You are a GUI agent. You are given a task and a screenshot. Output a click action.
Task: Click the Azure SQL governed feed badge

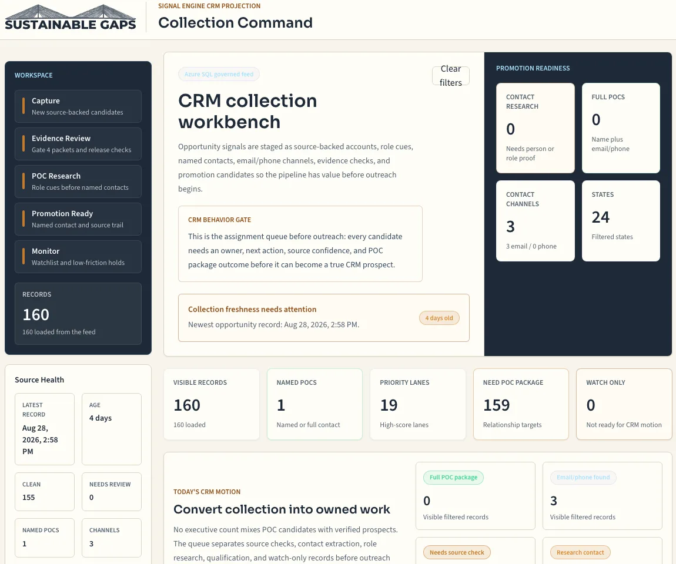click(219, 74)
